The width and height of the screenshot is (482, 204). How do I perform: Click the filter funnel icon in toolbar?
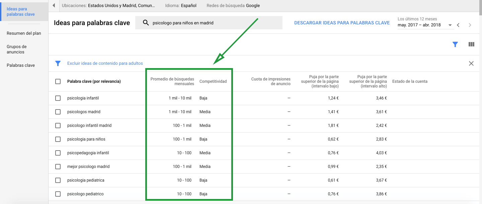point(455,44)
